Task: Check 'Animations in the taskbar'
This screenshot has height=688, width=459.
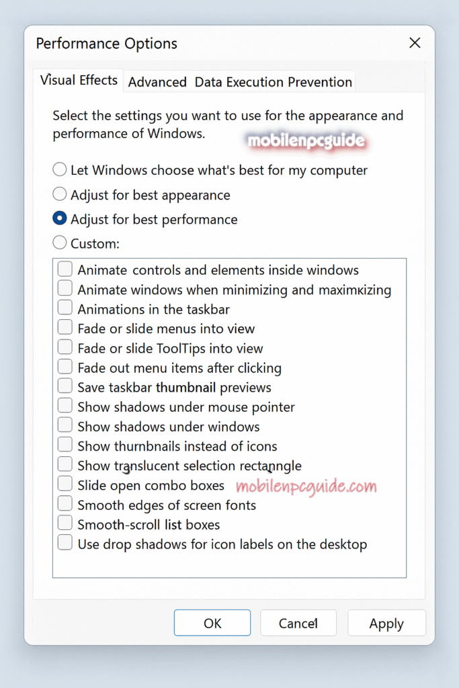Action: tap(65, 308)
